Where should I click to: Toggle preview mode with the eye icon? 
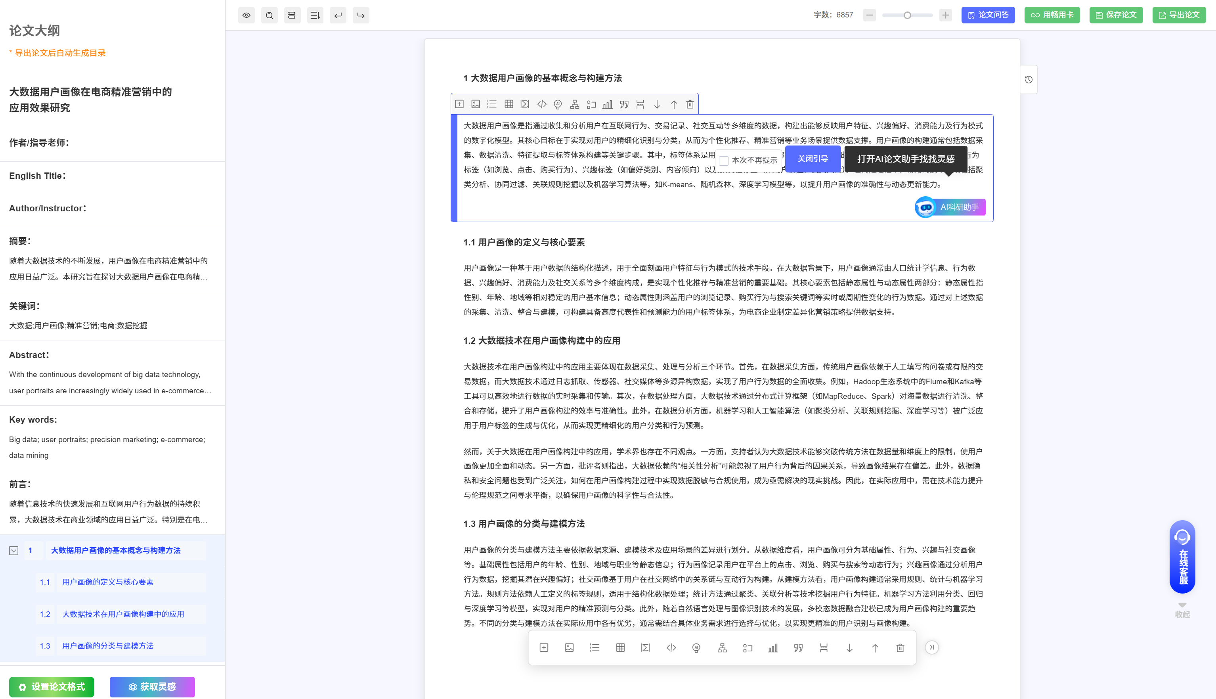[246, 15]
